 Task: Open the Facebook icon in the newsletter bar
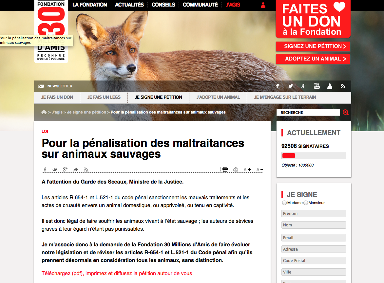click(277, 86)
